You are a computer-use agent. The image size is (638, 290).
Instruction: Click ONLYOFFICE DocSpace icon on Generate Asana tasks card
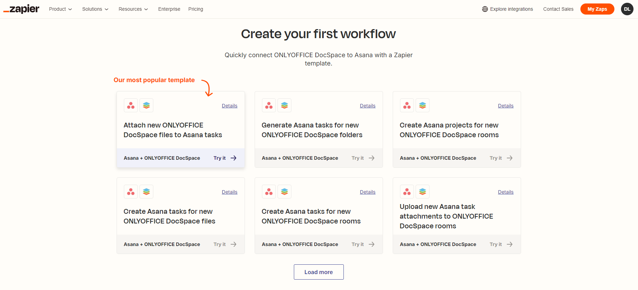[284, 105]
